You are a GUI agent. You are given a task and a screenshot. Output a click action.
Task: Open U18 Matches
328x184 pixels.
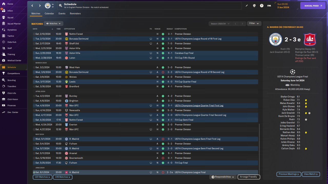click(x=63, y=177)
